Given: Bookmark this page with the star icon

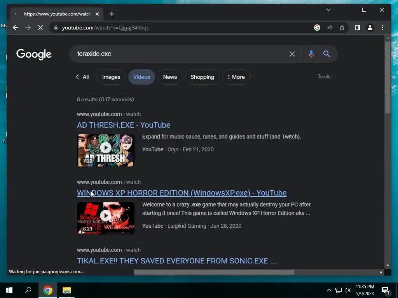Looking at the screenshot, I should pyautogui.click(x=342, y=28).
